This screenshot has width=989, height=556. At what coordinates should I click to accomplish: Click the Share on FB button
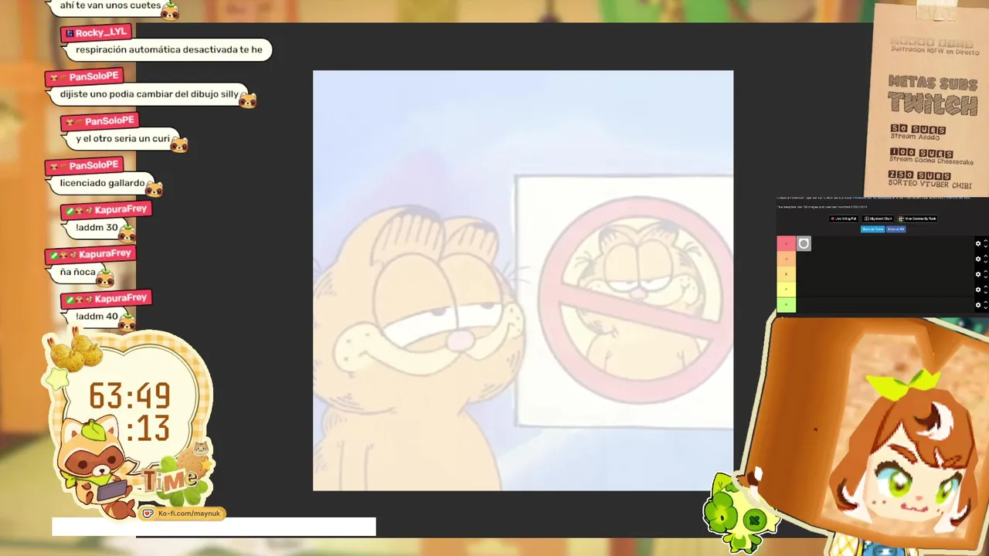(896, 229)
